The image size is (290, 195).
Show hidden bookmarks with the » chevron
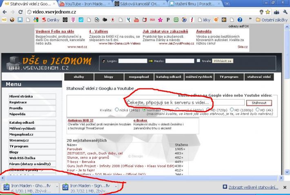[x=250, y=19]
